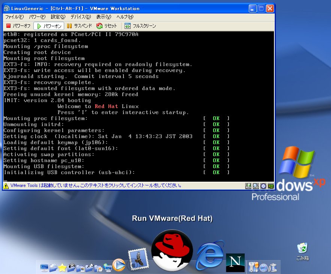Open the 設定(S) menu
This screenshot has height=274, width=331.
58,17
